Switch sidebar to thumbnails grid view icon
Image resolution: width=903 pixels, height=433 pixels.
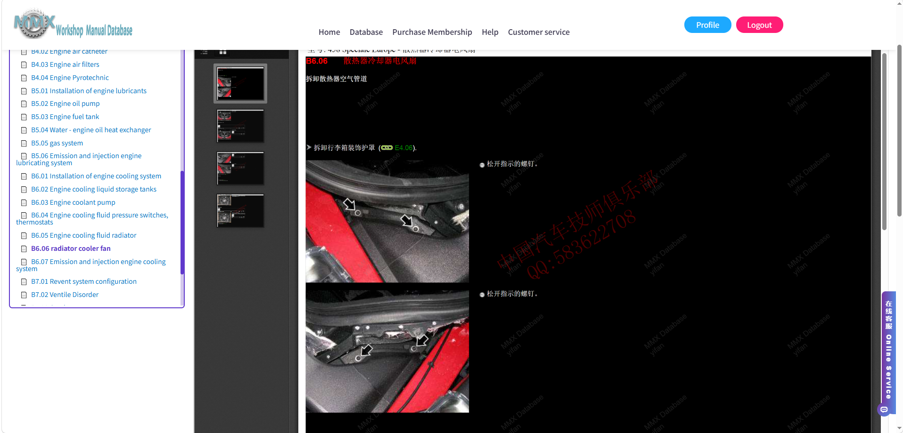(223, 52)
